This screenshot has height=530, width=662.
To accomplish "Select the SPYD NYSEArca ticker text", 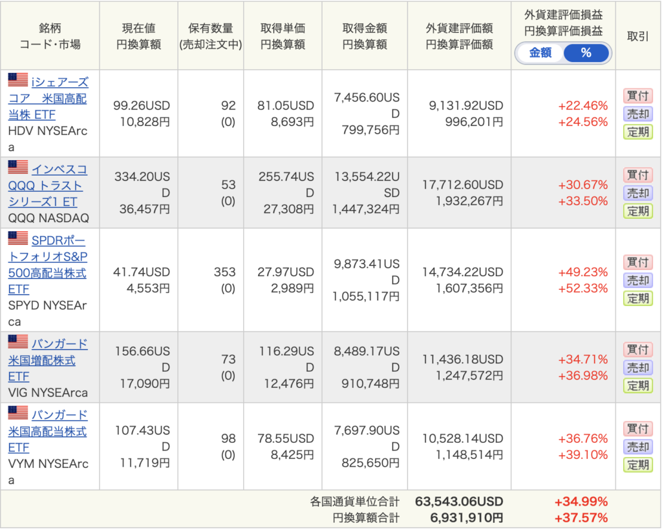I will pyautogui.click(x=47, y=314).
